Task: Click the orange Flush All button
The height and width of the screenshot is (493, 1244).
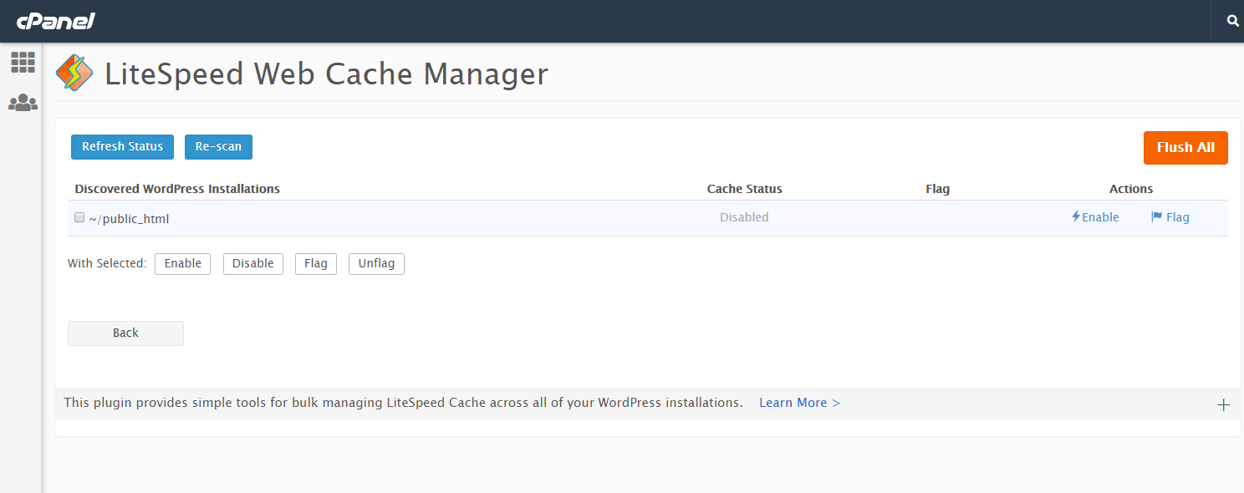Action: click(x=1185, y=147)
